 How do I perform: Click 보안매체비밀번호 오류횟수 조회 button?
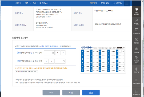[x=26, y=72]
